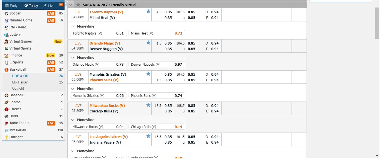Click Los Angeles Lakers 16.5 handicap odds
Image resolution: width=380 pixels, height=160 pixels.
click(x=168, y=137)
